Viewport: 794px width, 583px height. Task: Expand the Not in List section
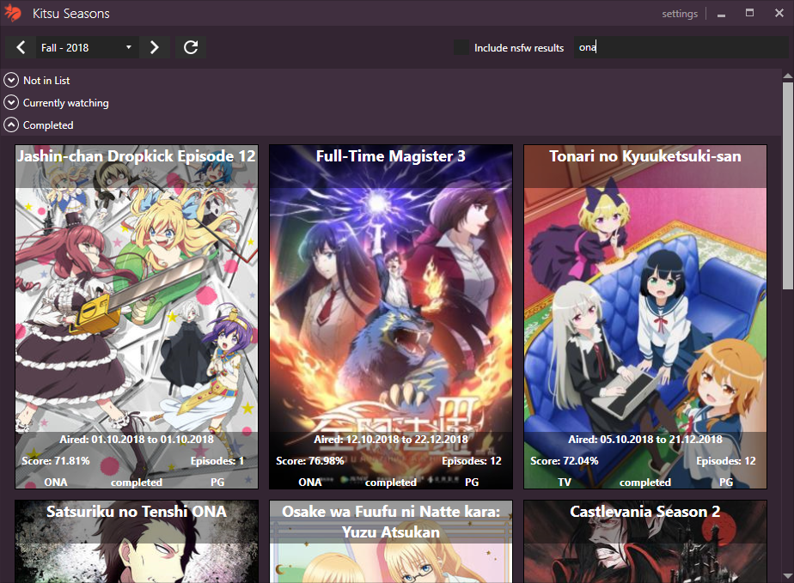tap(11, 81)
